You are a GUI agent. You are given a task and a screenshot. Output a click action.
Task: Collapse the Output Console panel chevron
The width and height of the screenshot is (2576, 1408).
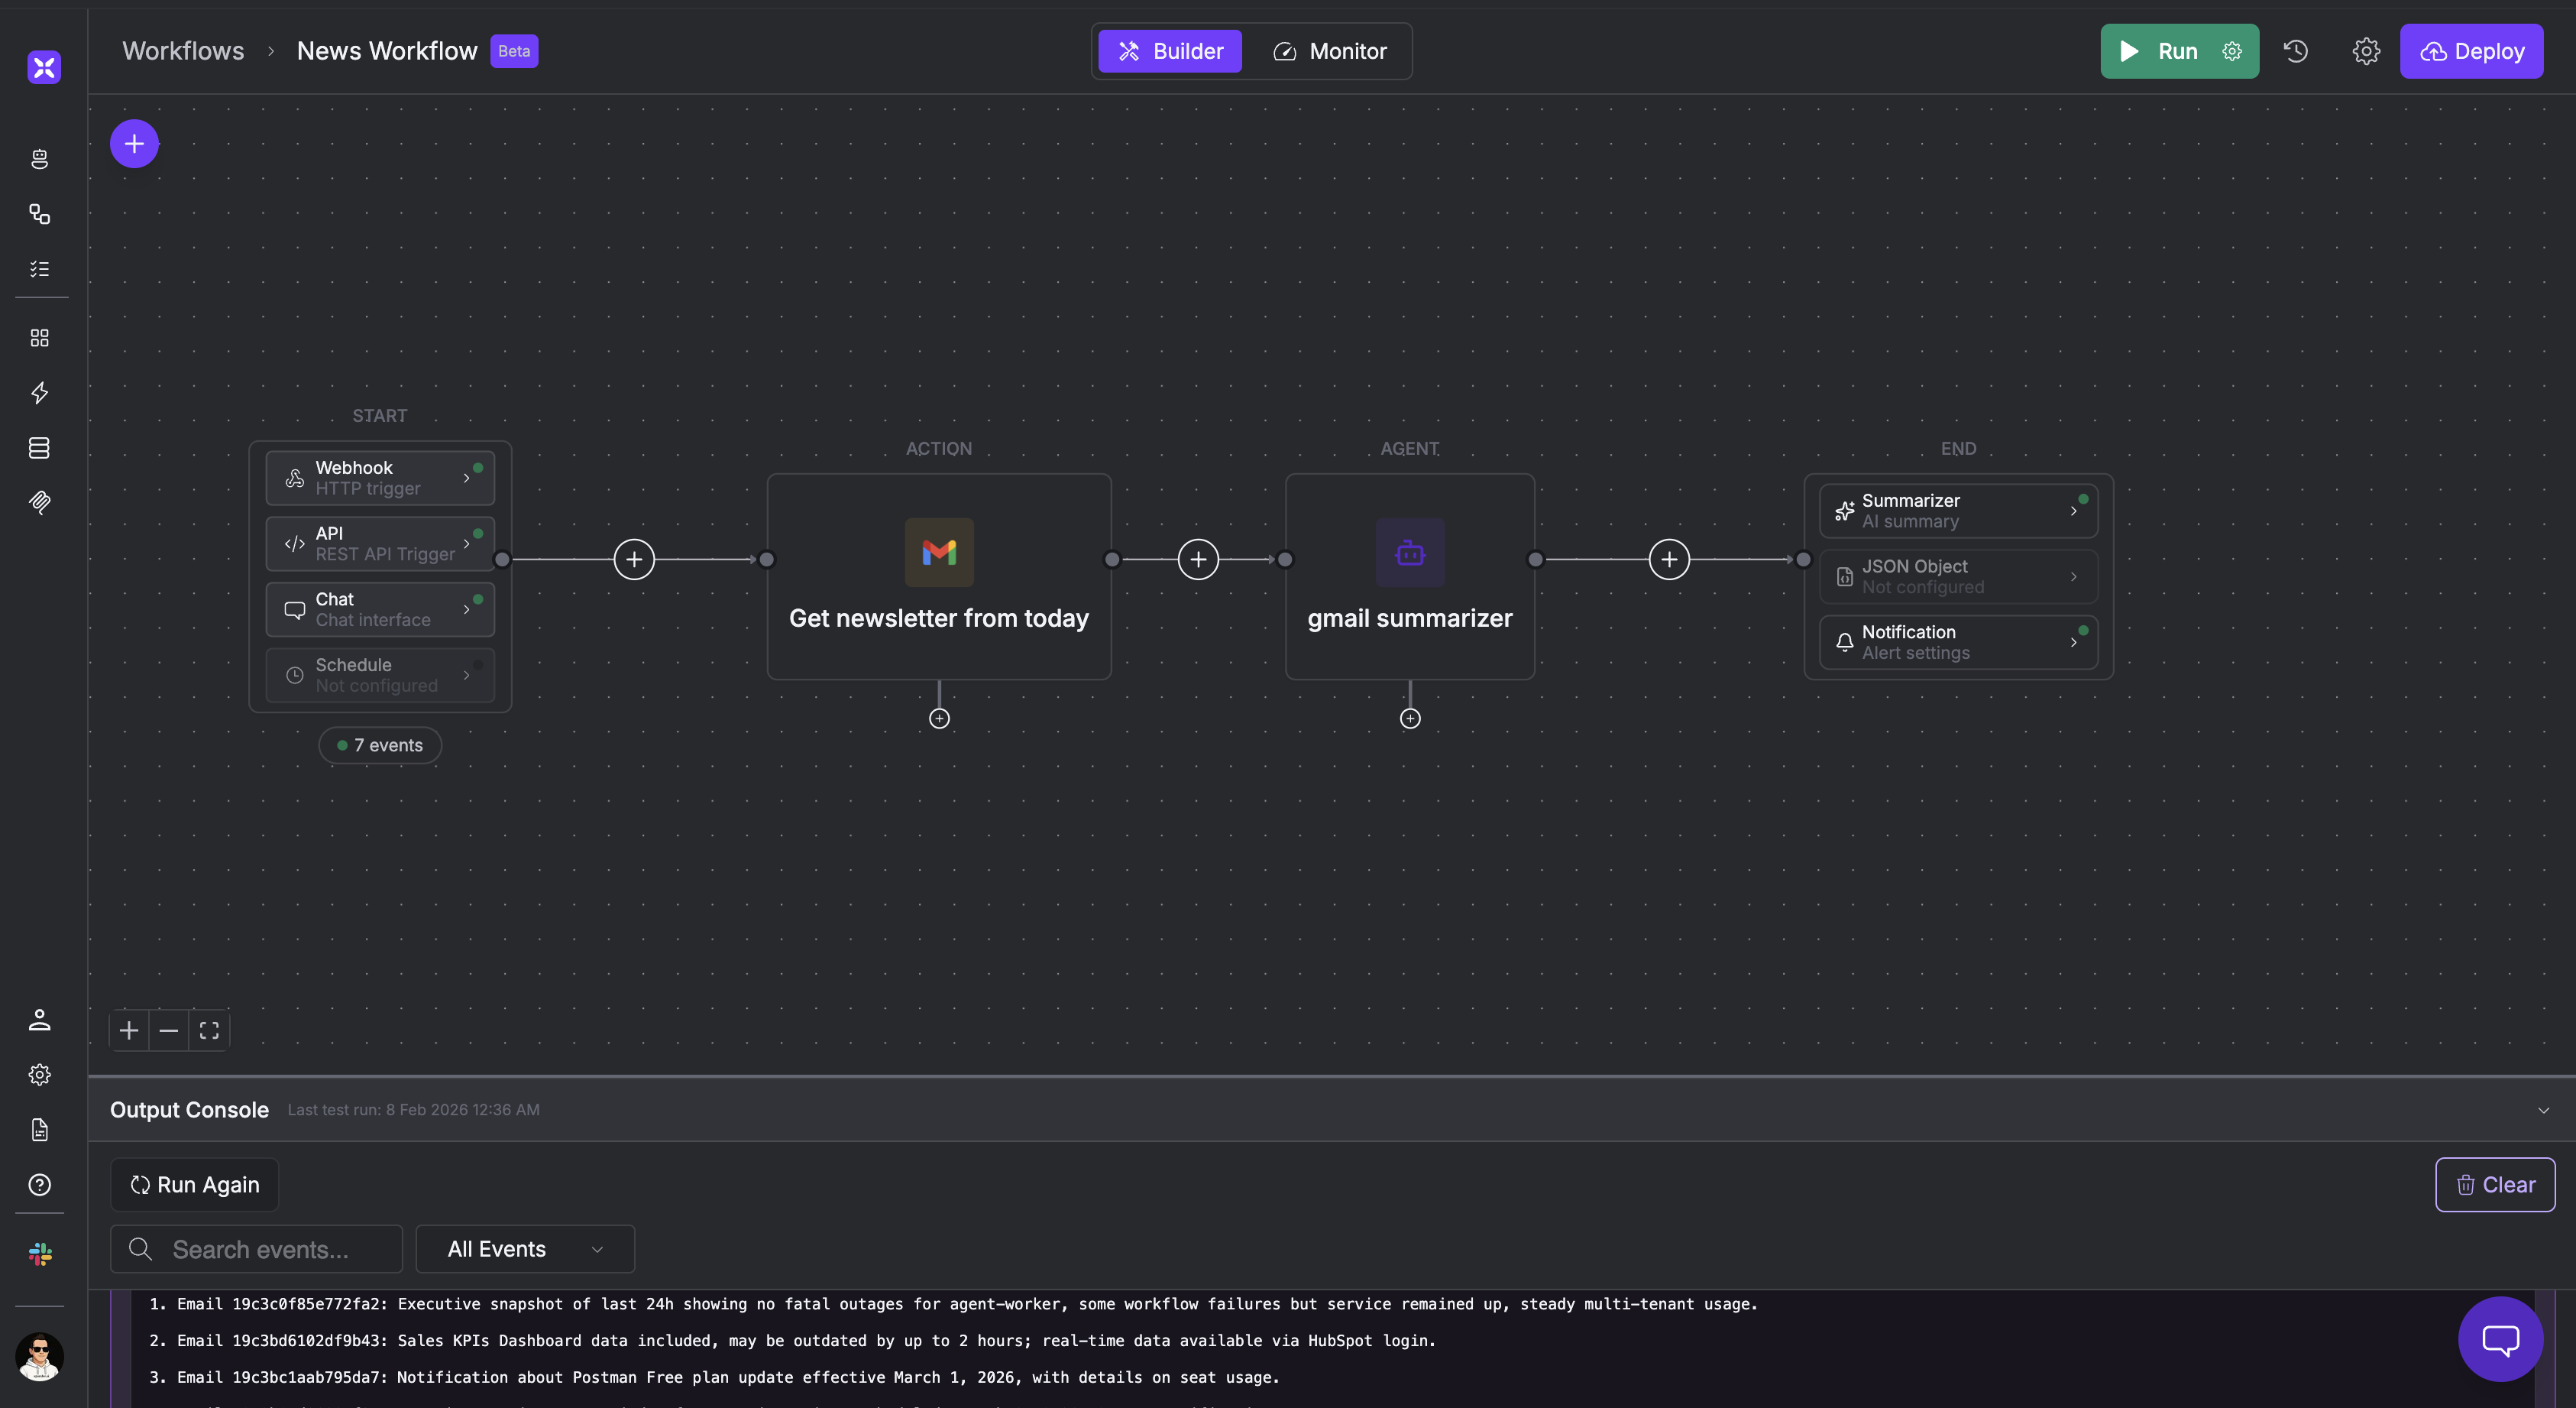[x=2543, y=1110]
